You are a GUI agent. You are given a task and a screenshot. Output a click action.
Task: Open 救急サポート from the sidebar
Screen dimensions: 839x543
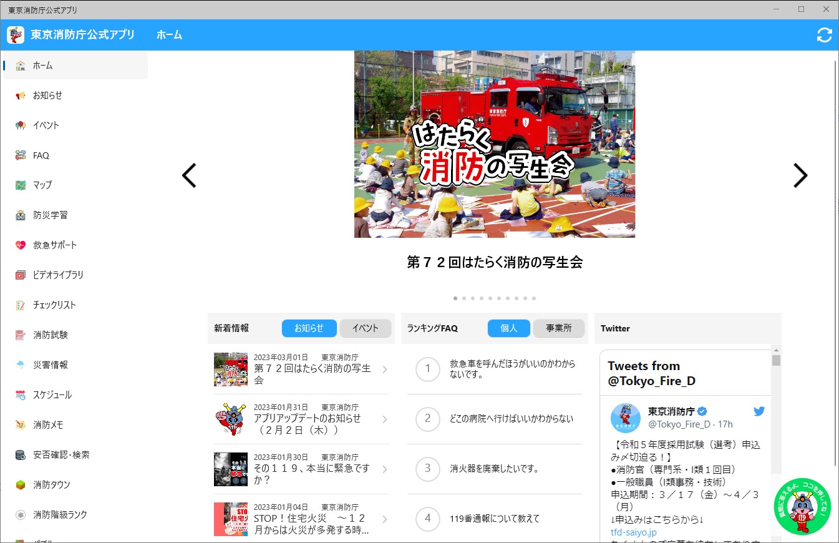click(75, 245)
